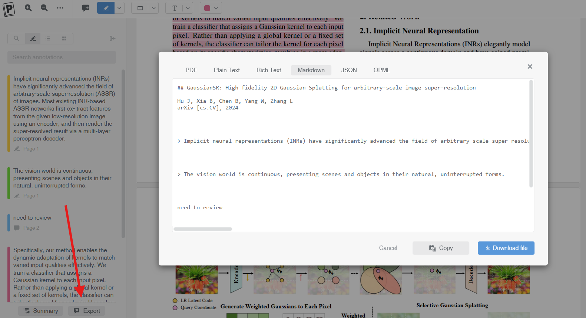Open the highlighter tool dropdown arrow
The image size is (586, 318).
(119, 8)
